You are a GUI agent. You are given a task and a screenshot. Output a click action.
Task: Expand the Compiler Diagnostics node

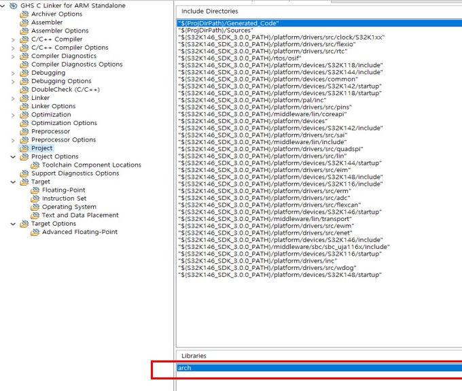coord(13,56)
